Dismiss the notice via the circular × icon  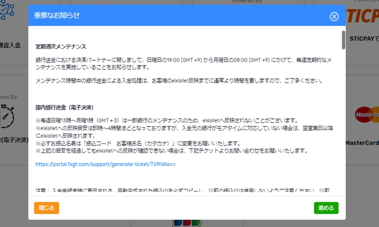[334, 16]
